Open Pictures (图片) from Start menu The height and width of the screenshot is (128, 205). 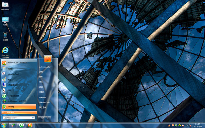tap(41, 77)
